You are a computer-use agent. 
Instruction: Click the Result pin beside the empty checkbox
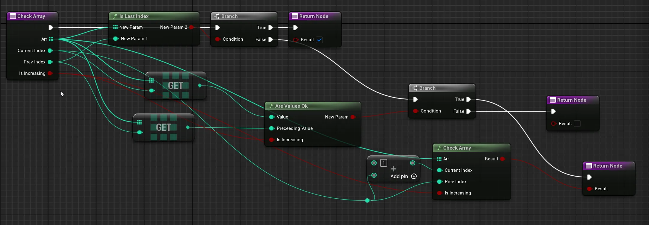[x=554, y=124]
